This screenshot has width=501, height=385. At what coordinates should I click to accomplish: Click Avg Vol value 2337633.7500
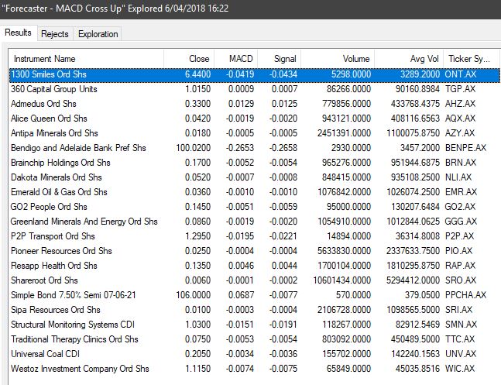[x=413, y=251]
